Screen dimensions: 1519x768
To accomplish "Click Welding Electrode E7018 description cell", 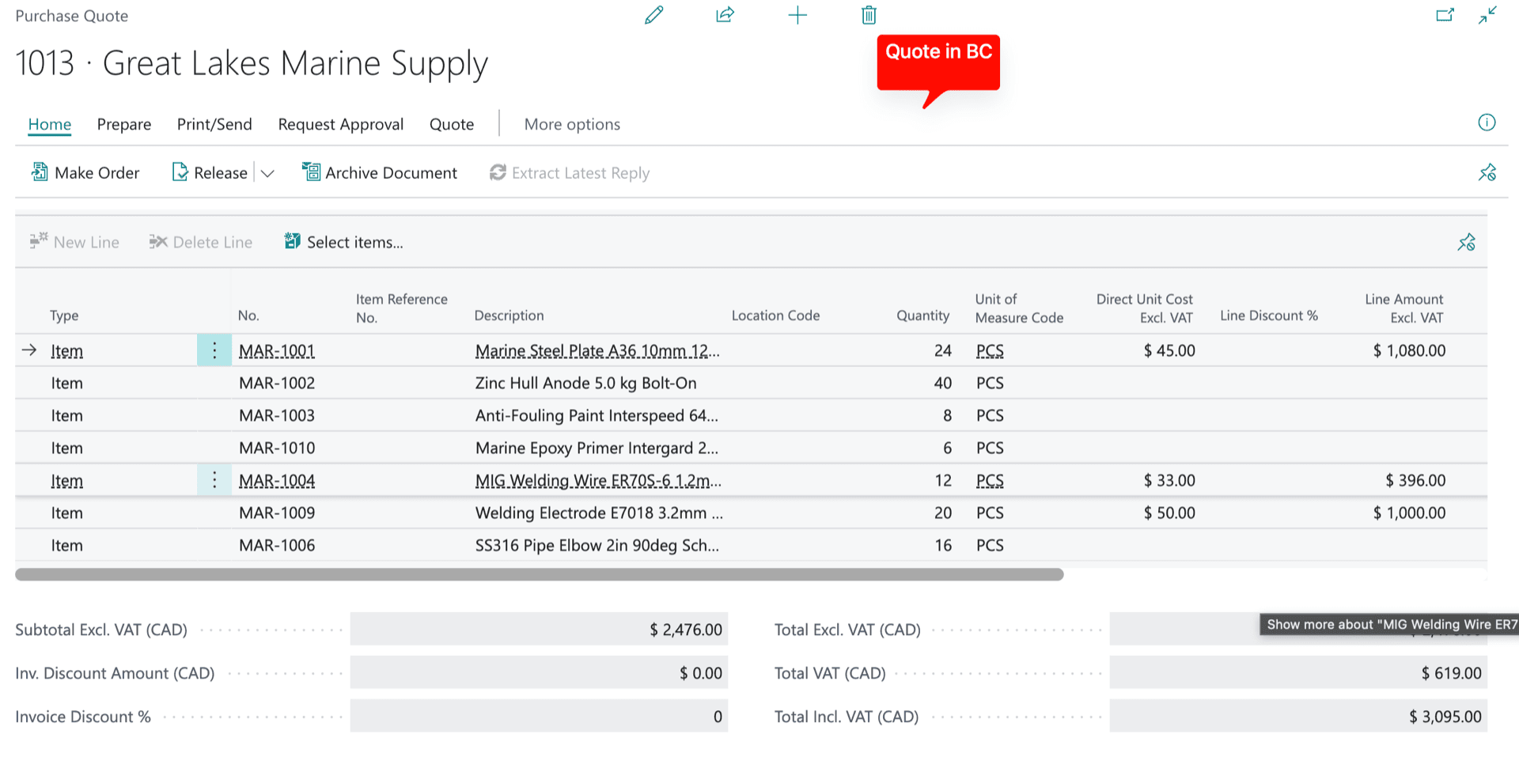I will point(599,513).
